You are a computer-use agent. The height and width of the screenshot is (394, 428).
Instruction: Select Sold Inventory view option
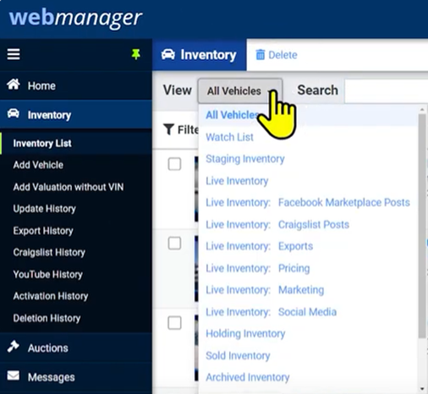238,356
